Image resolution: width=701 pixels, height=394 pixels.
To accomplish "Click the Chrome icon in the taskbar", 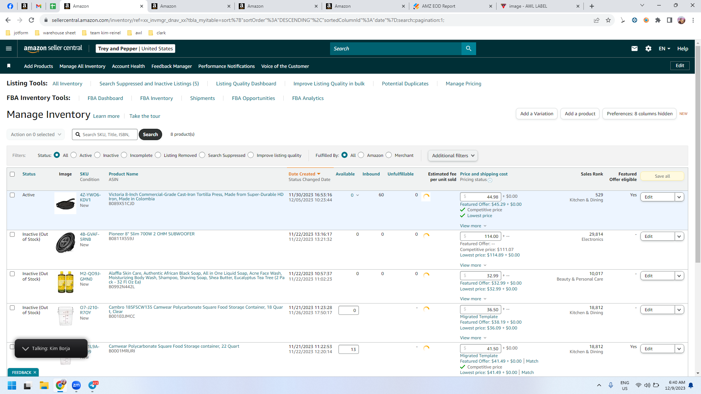I will (60, 385).
